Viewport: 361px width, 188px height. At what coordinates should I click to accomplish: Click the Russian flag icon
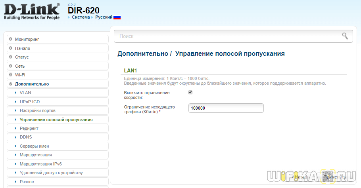117,17
